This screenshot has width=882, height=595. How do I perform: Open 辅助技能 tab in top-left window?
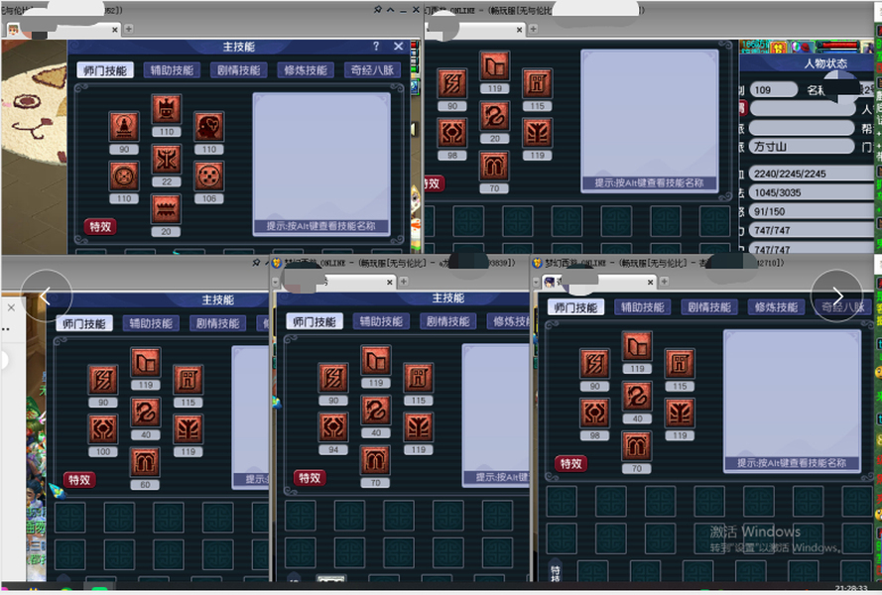tap(172, 69)
